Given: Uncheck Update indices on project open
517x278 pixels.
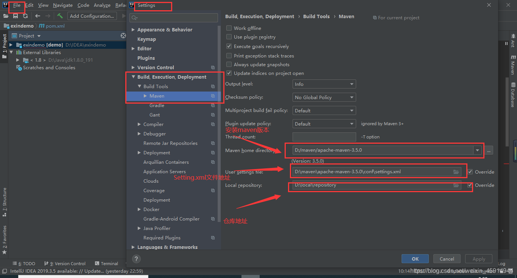Looking at the screenshot, I should (x=229, y=73).
